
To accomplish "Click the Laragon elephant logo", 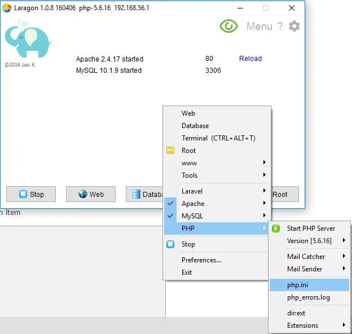I will (28, 38).
